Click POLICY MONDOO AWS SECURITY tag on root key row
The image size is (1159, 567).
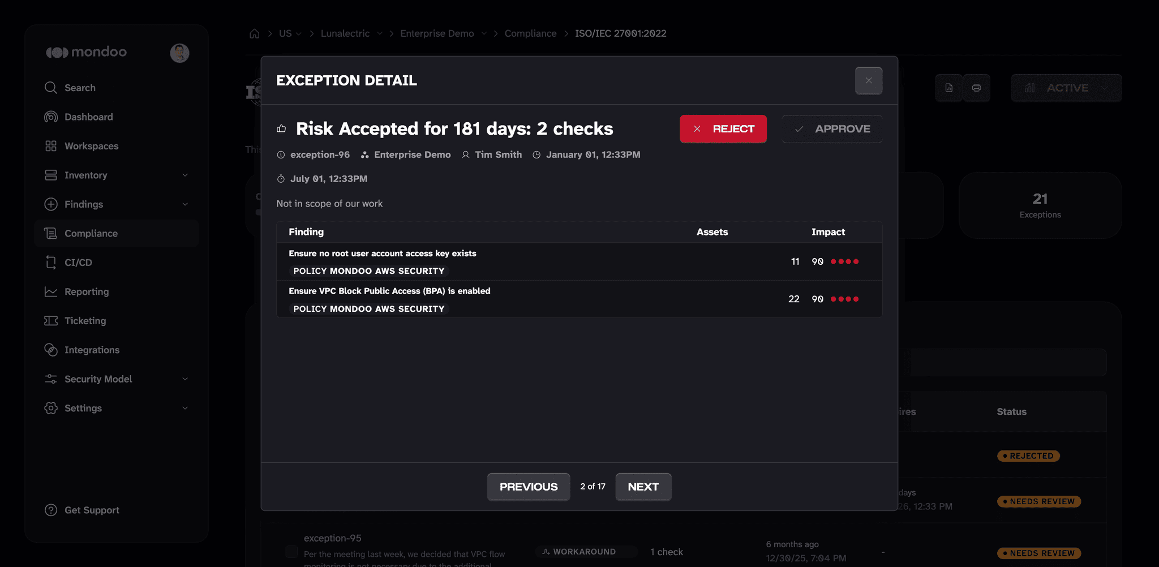pos(369,271)
